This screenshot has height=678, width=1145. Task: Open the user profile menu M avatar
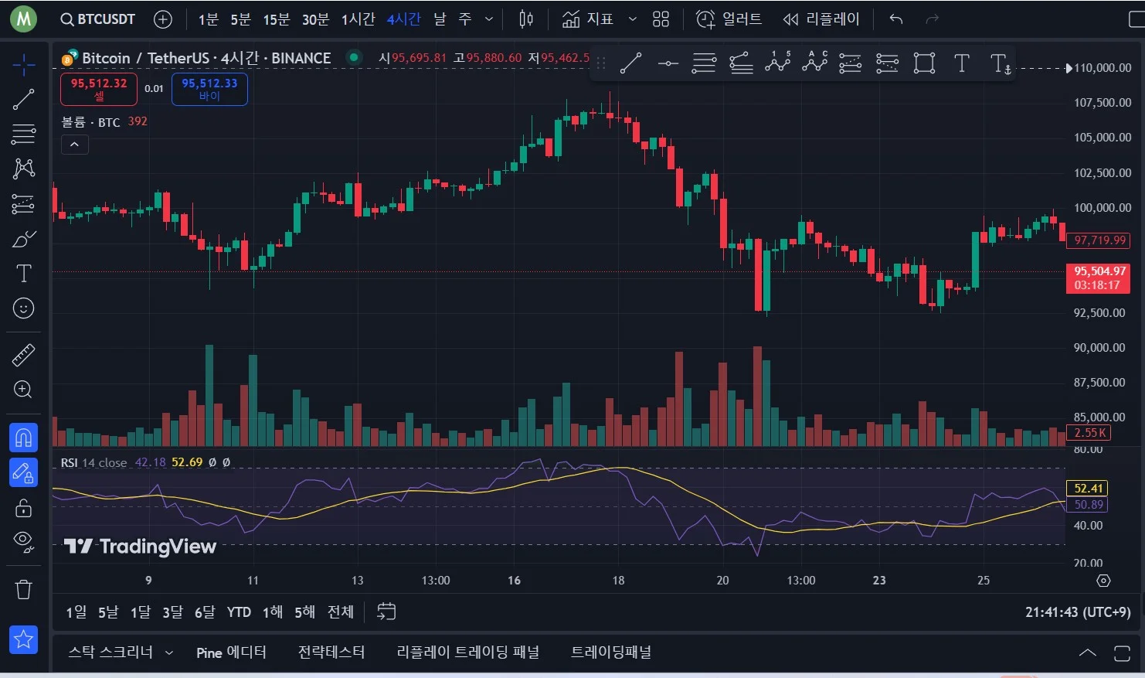click(23, 19)
